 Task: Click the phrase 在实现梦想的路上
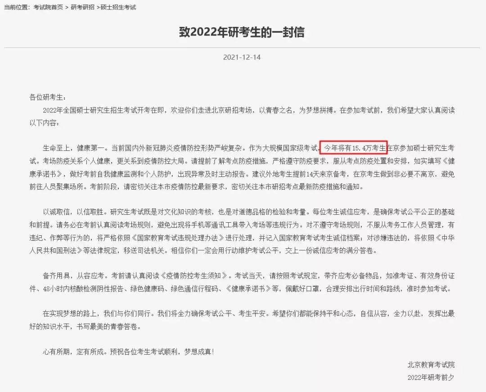[x=69, y=314]
